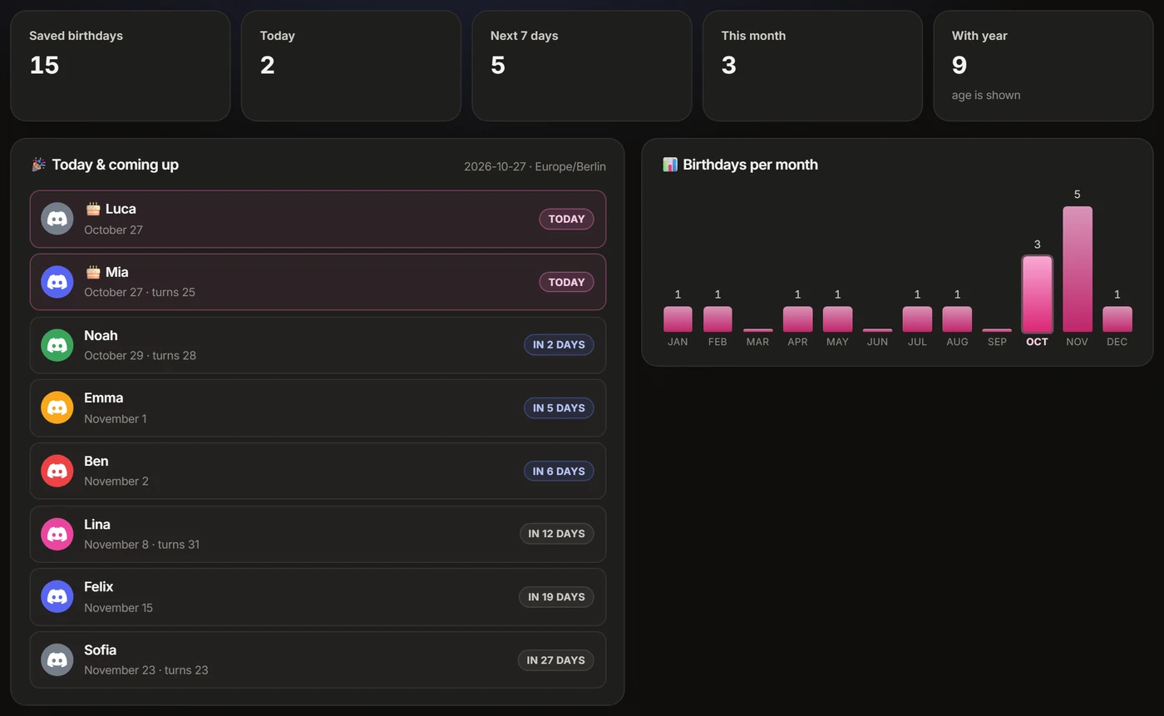Click the cake emoji beside Mia
This screenshot has height=716, width=1164.
tap(93, 272)
